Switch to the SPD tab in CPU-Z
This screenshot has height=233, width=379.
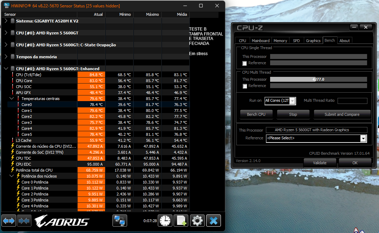[296, 41]
